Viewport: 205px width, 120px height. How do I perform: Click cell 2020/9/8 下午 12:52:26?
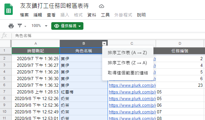(x=36, y=98)
